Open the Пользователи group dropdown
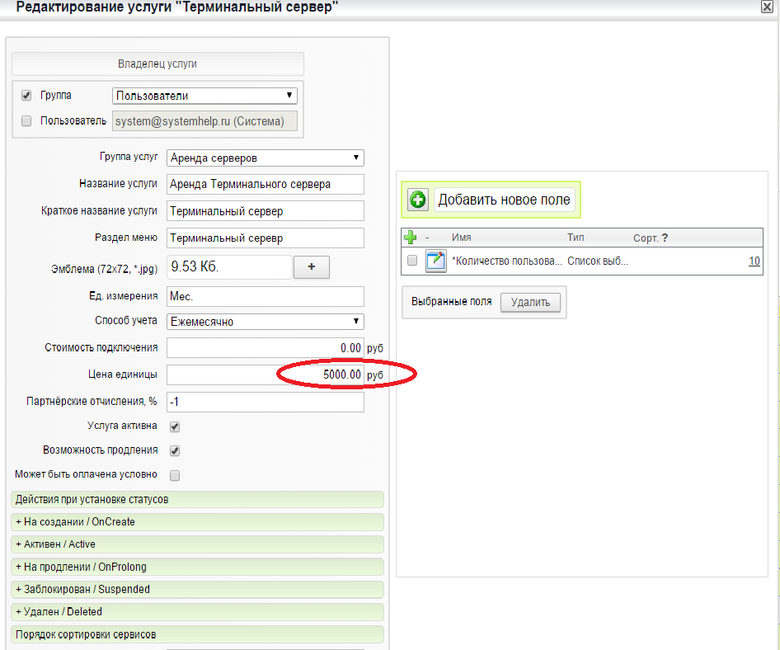This screenshot has height=650, width=780. 204,96
